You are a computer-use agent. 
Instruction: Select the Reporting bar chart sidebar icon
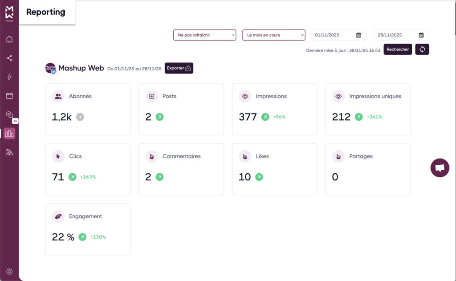click(9, 134)
